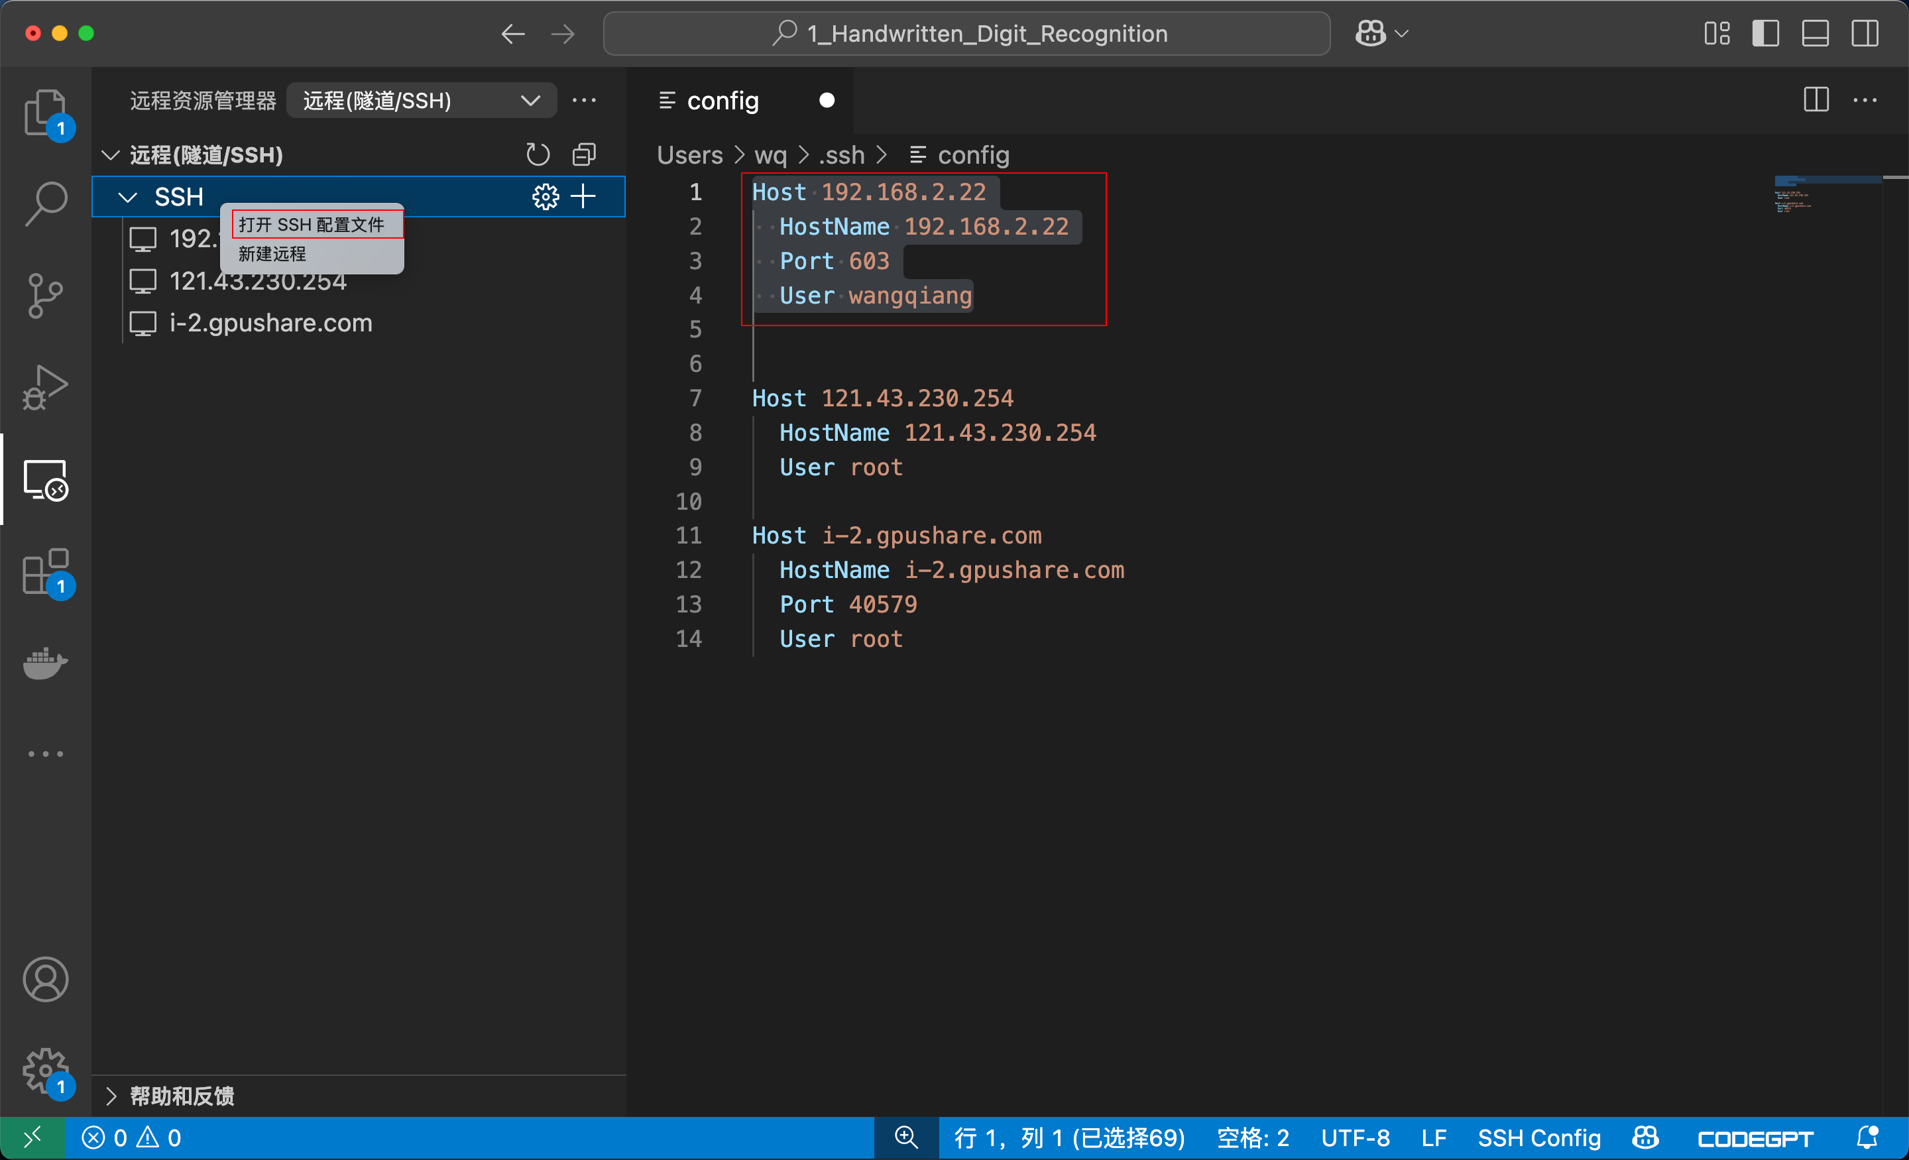
Task: Click the SSH Config language mode button
Action: point(1538,1137)
